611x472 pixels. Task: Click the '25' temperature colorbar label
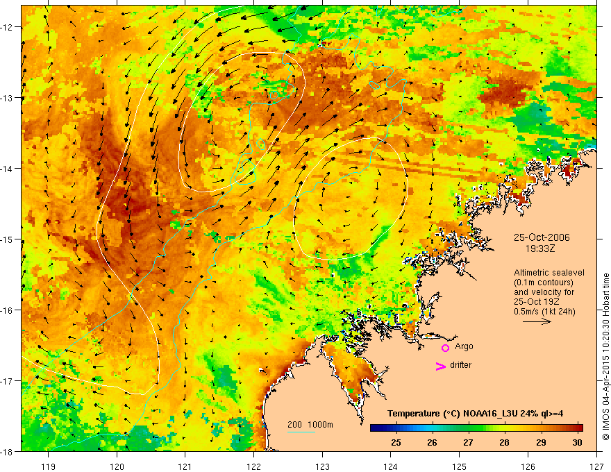pyautogui.click(x=396, y=442)
